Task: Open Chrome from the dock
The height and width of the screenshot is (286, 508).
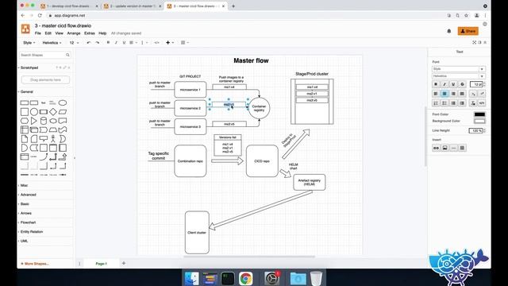Action: (x=245, y=278)
